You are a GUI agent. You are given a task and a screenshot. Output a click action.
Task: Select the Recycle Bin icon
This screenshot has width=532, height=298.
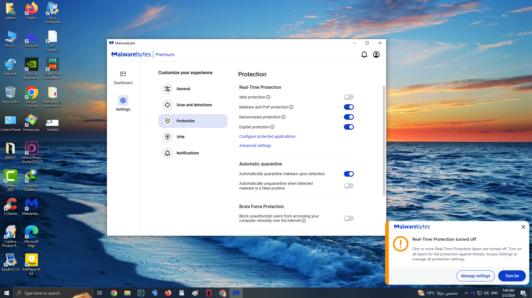tap(11, 95)
